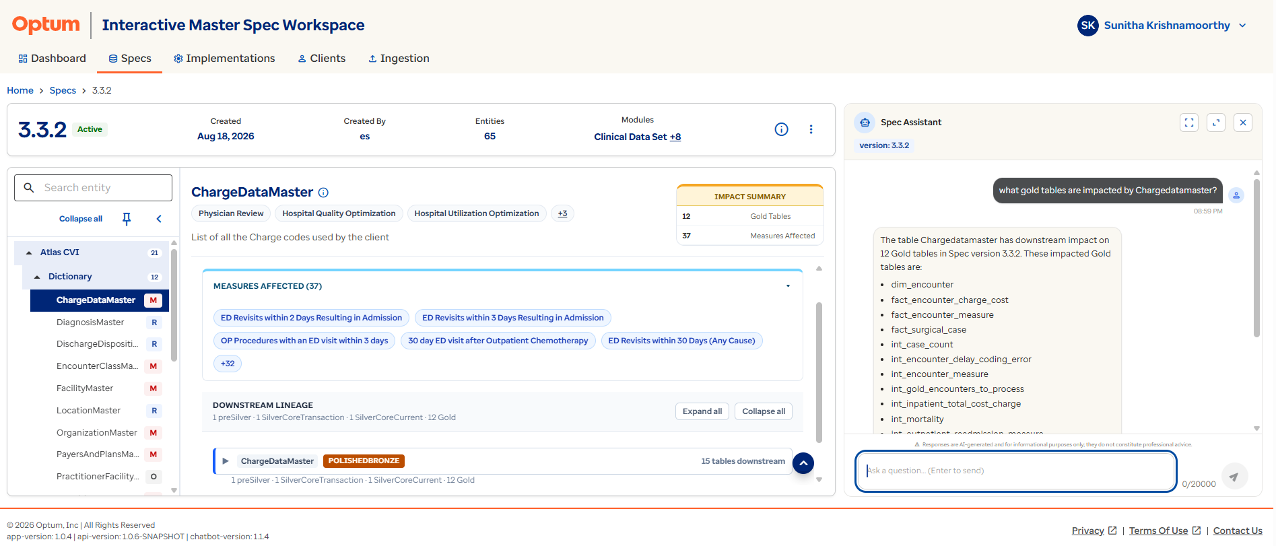Collapse all entities in the sidebar
The height and width of the screenshot is (546, 1276).
click(x=81, y=219)
